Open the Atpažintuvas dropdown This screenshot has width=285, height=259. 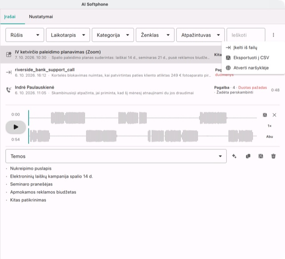tap(200, 35)
